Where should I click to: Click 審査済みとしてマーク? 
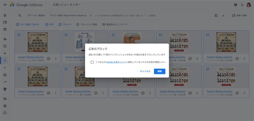click(115, 25)
